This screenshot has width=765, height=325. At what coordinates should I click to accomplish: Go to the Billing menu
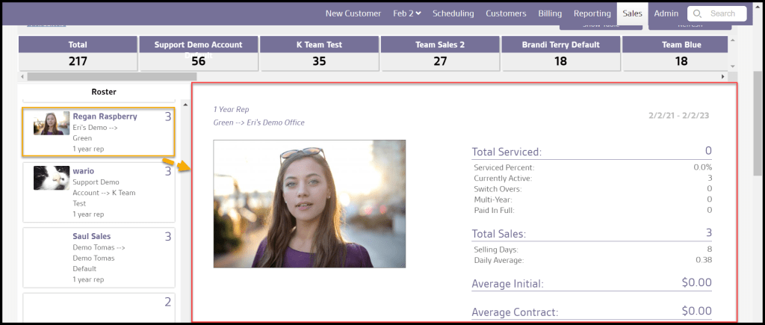pos(550,13)
